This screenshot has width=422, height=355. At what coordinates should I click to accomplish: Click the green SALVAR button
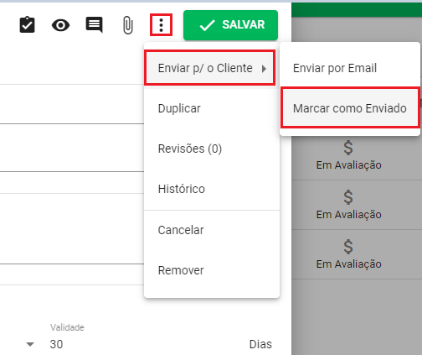click(x=230, y=25)
